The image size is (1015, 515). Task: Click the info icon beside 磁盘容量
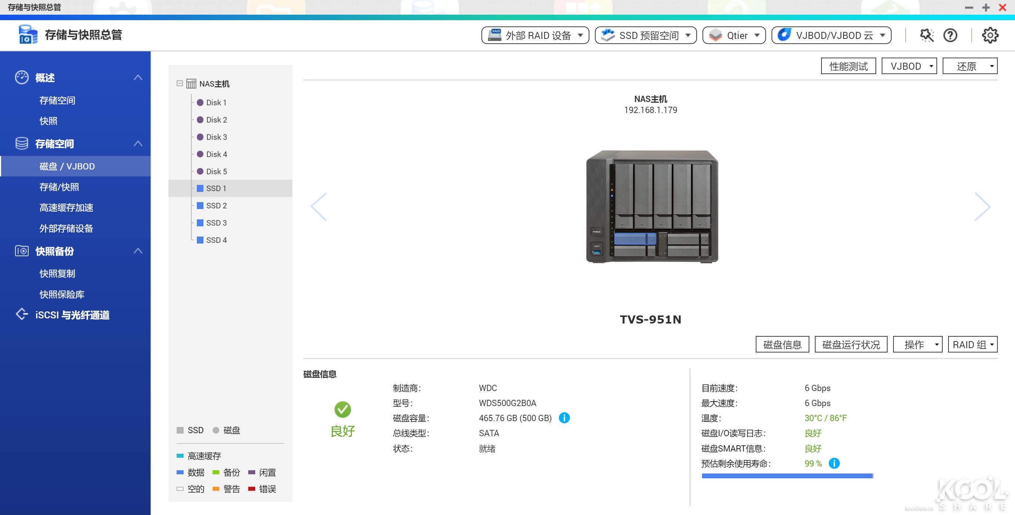tap(564, 418)
